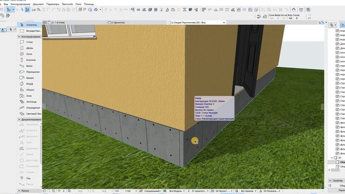
Task: Select the Ограждение (Railing) tool
Action: tap(30, 108)
